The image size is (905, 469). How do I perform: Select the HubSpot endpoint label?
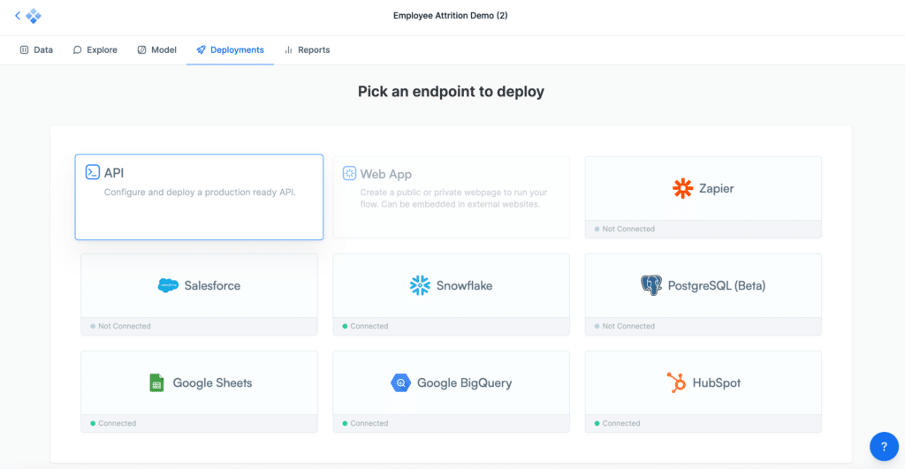(716, 383)
